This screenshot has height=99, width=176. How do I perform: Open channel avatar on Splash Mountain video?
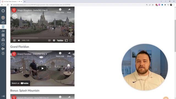(14, 97)
